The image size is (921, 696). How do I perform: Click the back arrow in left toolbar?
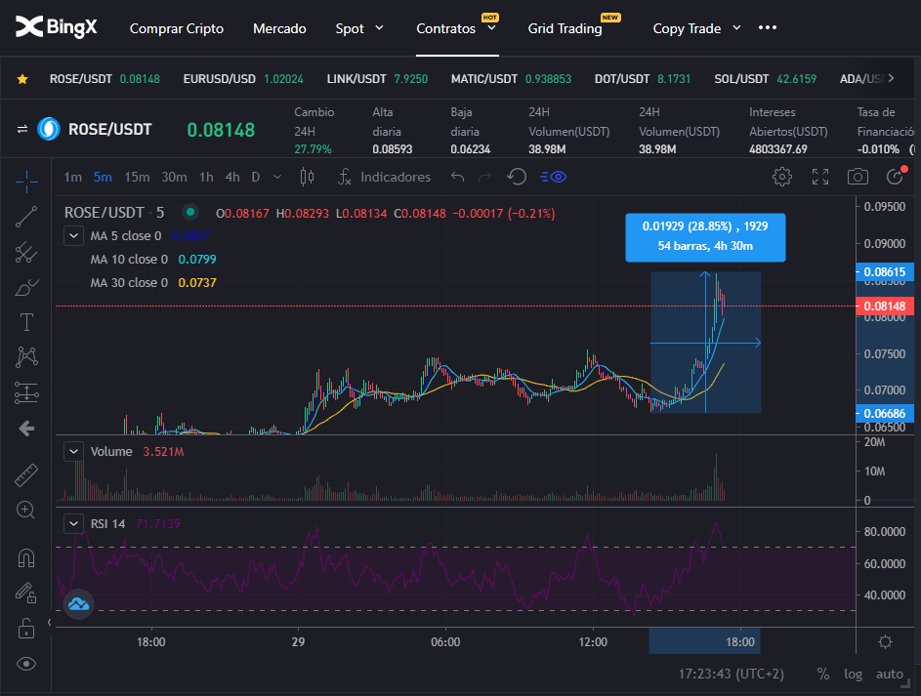(x=26, y=429)
